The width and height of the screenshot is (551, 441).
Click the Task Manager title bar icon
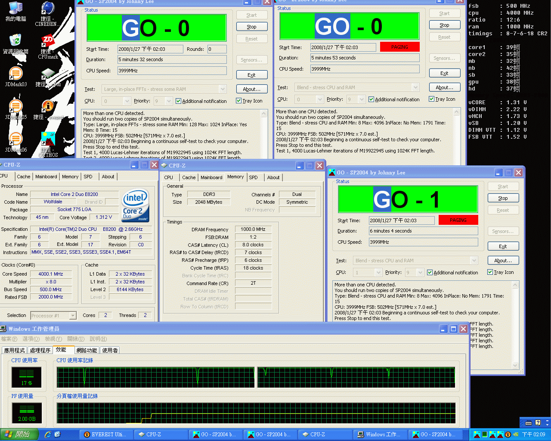(3, 329)
